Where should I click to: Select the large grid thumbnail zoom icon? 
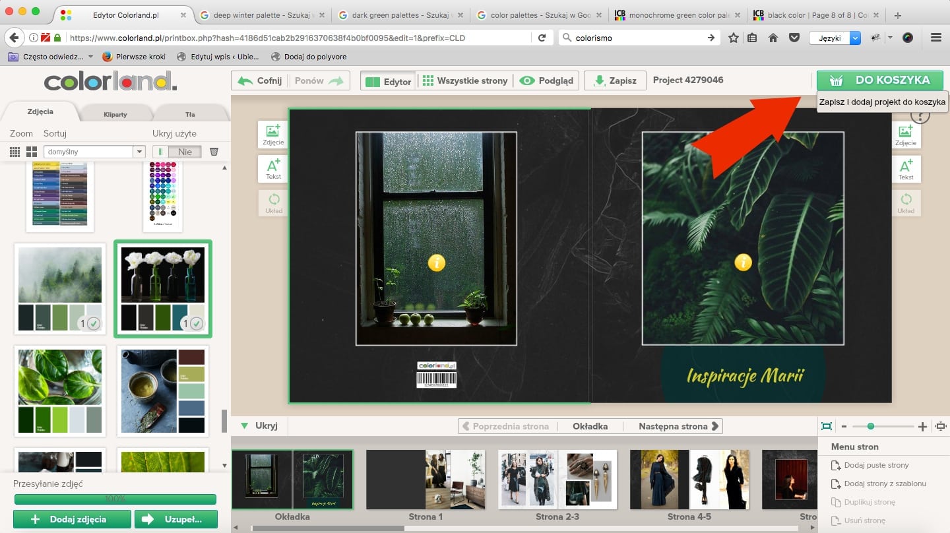pyautogui.click(x=31, y=152)
